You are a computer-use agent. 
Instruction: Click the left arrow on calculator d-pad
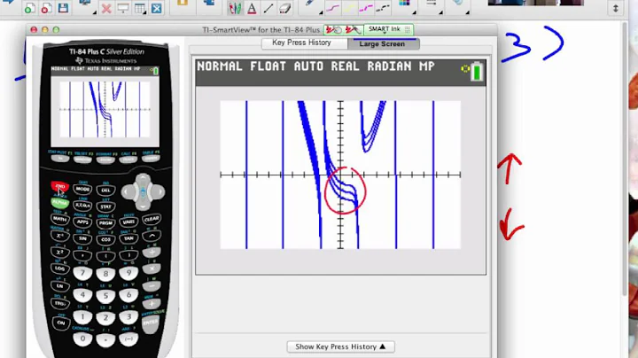click(x=127, y=191)
